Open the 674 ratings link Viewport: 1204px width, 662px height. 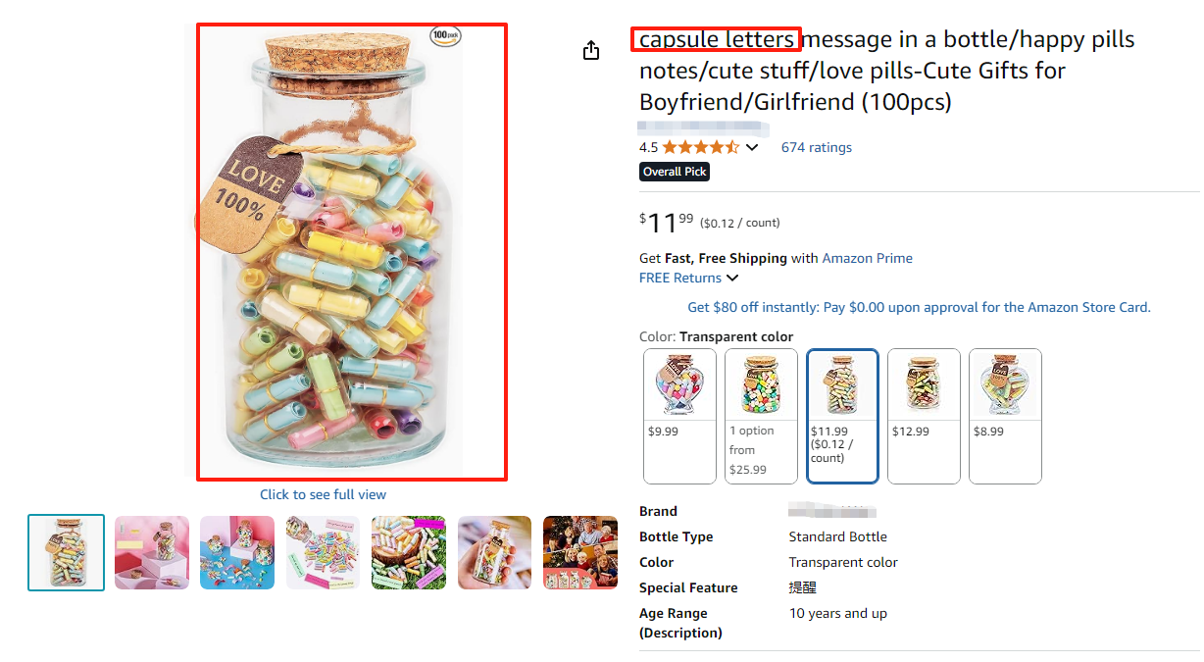(x=816, y=146)
